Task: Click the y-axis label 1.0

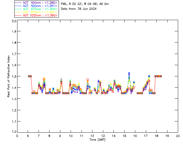Action: coord(14,131)
